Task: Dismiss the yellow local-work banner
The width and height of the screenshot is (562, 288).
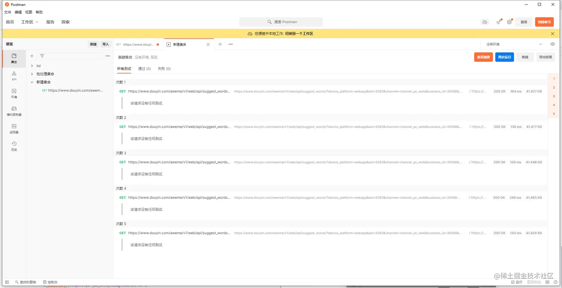Action: point(553,33)
